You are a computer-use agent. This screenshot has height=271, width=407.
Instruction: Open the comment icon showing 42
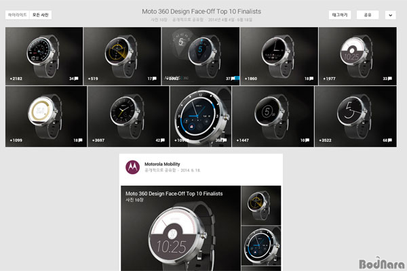[163, 140]
